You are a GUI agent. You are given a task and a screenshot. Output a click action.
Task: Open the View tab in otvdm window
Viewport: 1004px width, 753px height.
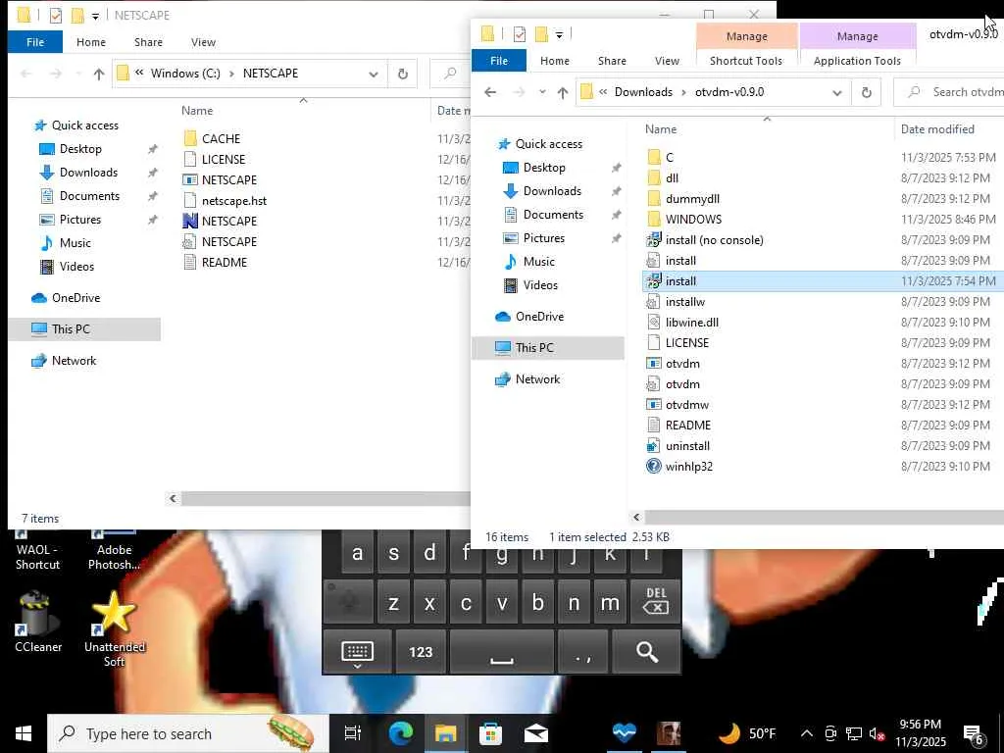click(667, 61)
